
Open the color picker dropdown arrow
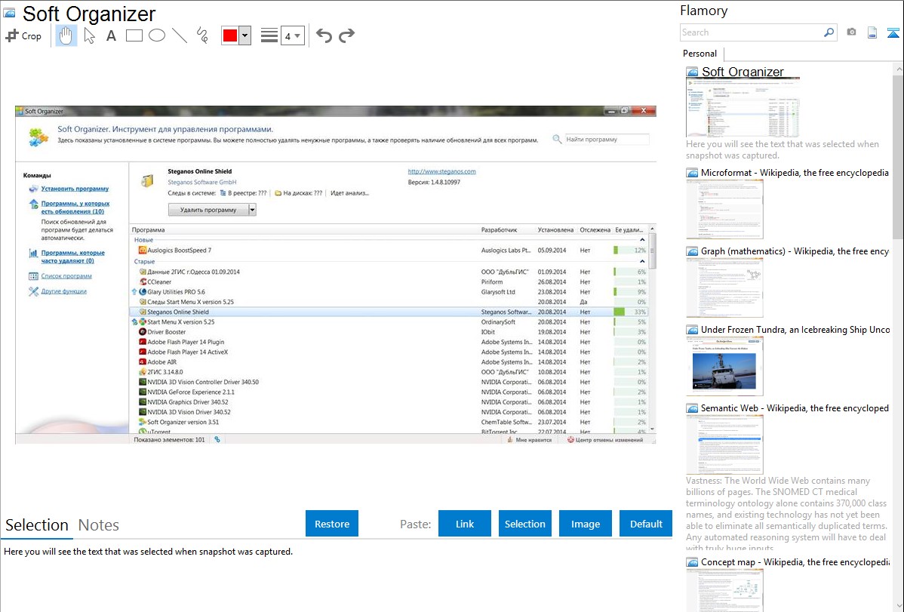point(244,35)
